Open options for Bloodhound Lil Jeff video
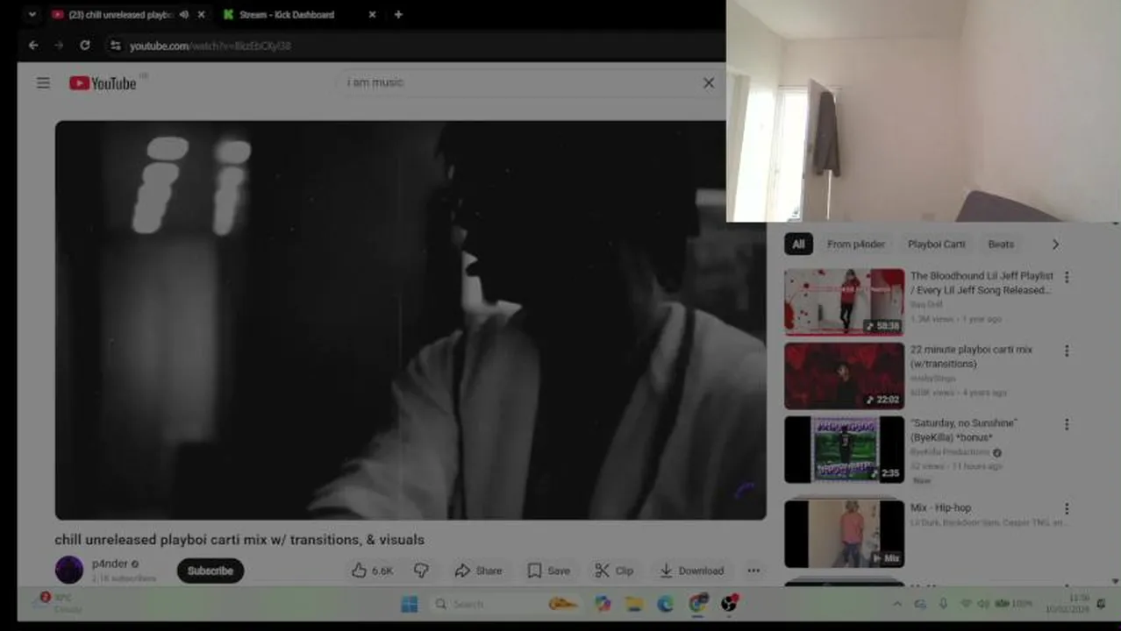The height and width of the screenshot is (631, 1121). point(1067,277)
